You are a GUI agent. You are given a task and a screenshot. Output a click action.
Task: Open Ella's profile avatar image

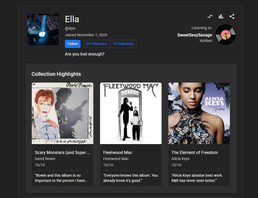[x=43, y=29]
